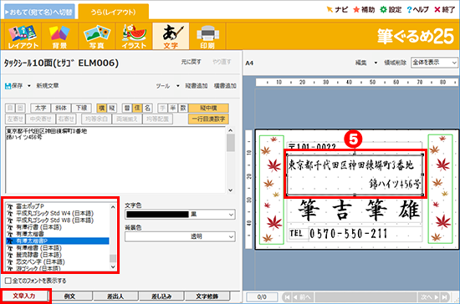Click the 印刷 printer icon
This screenshot has height=304, width=460.
(x=207, y=36)
